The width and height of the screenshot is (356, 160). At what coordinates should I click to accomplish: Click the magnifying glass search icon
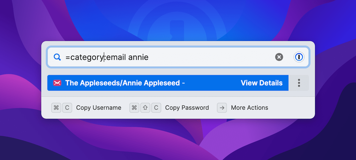coord(57,57)
